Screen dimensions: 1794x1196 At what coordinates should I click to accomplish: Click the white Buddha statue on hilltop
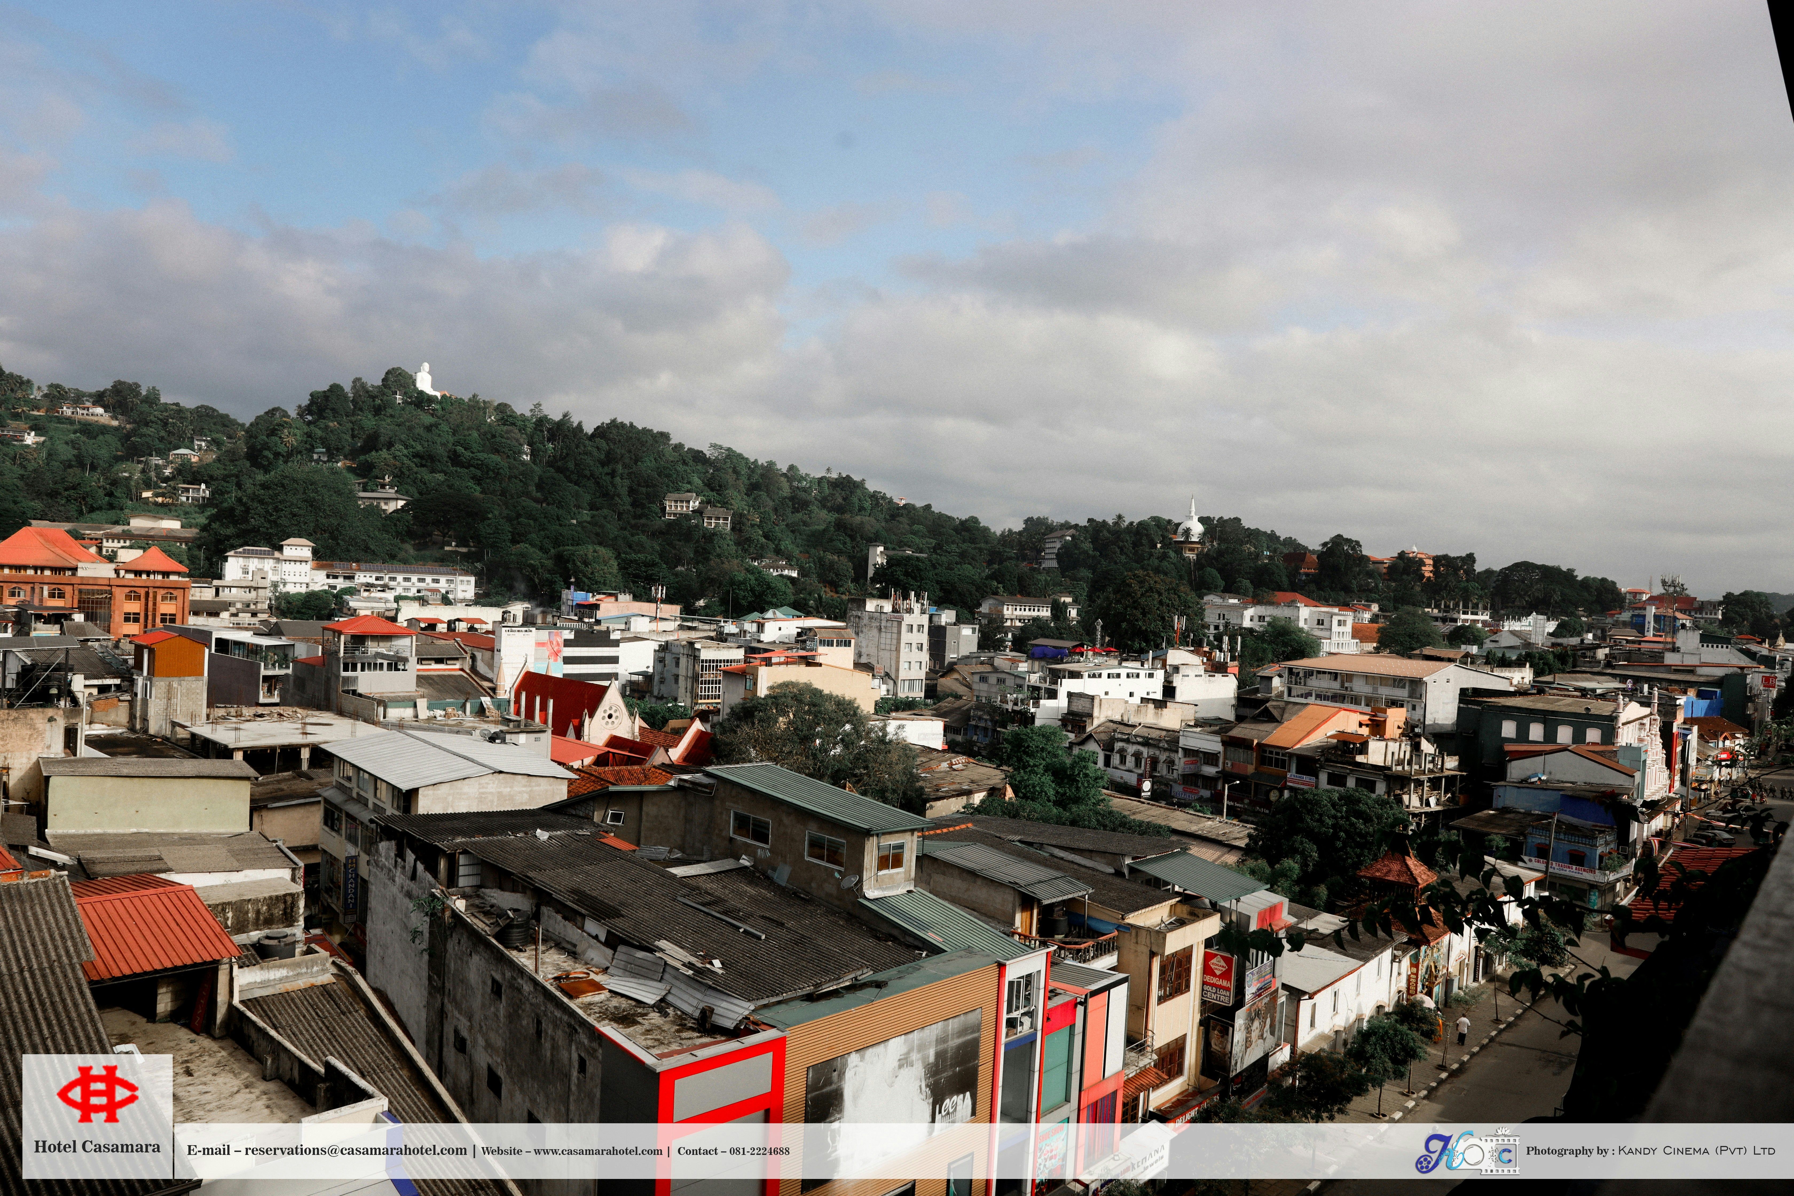point(424,379)
